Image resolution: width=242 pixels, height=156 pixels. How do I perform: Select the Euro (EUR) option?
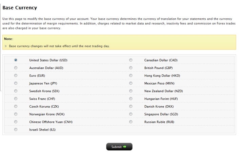click(x=16, y=75)
